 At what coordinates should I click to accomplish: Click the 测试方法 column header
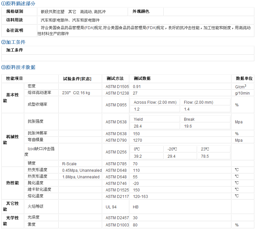(x=116, y=79)
